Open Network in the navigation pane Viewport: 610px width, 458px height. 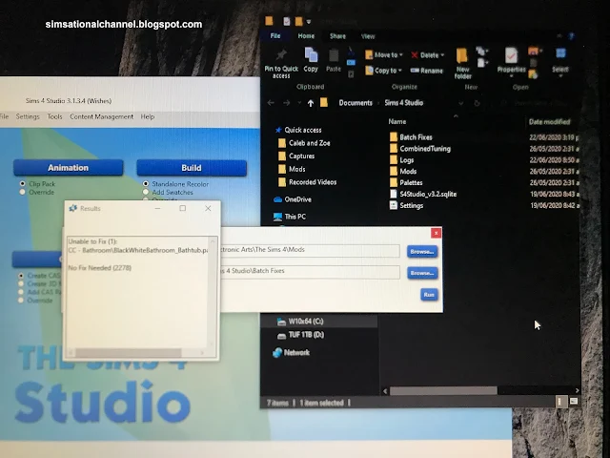pos(292,352)
